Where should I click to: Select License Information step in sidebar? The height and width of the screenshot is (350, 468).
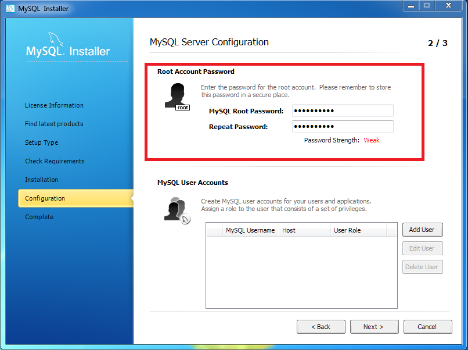[x=55, y=105]
